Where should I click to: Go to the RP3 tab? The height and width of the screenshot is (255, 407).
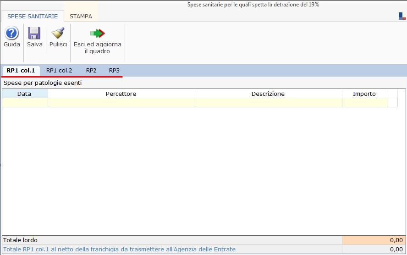(x=114, y=71)
